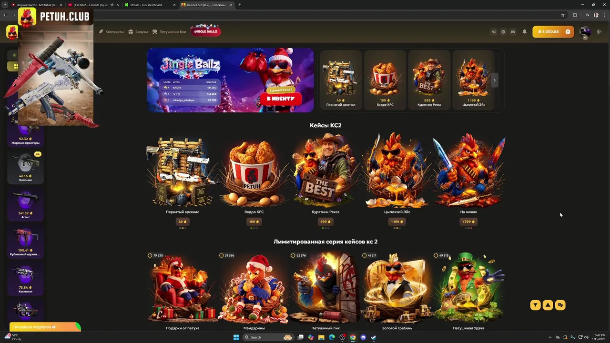
Task: Open the Петушиный пик limited case
Action: pyautogui.click(x=325, y=289)
